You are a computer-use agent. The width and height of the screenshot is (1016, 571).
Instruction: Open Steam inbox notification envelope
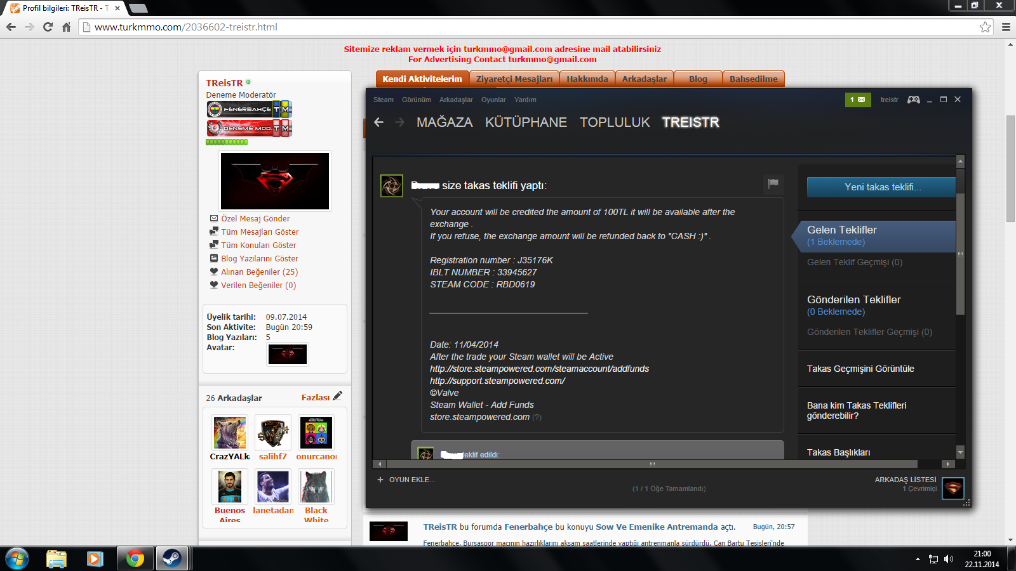pos(858,100)
